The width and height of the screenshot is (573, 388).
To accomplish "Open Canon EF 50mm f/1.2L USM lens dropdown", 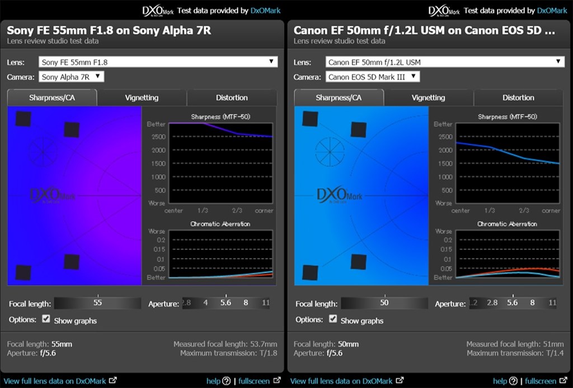I will click(445, 62).
